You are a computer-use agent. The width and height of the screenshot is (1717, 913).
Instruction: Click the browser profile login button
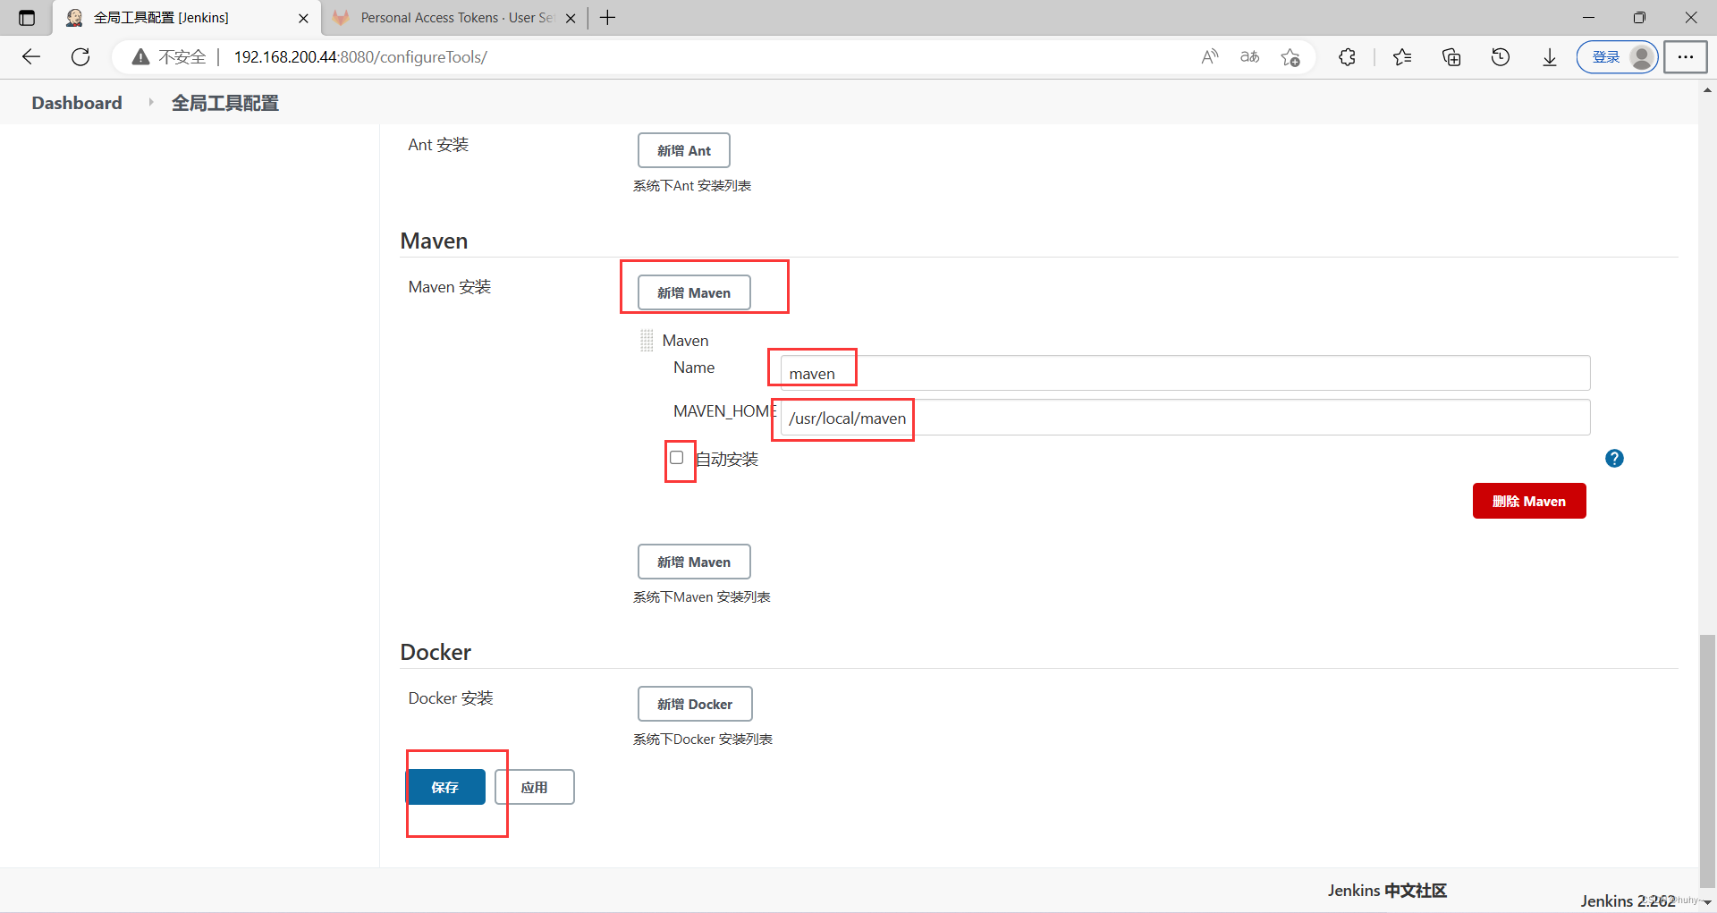coord(1617,57)
